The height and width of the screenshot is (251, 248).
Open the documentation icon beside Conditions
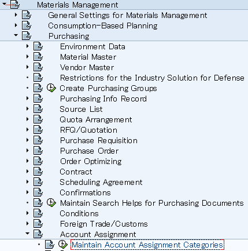point(38,213)
